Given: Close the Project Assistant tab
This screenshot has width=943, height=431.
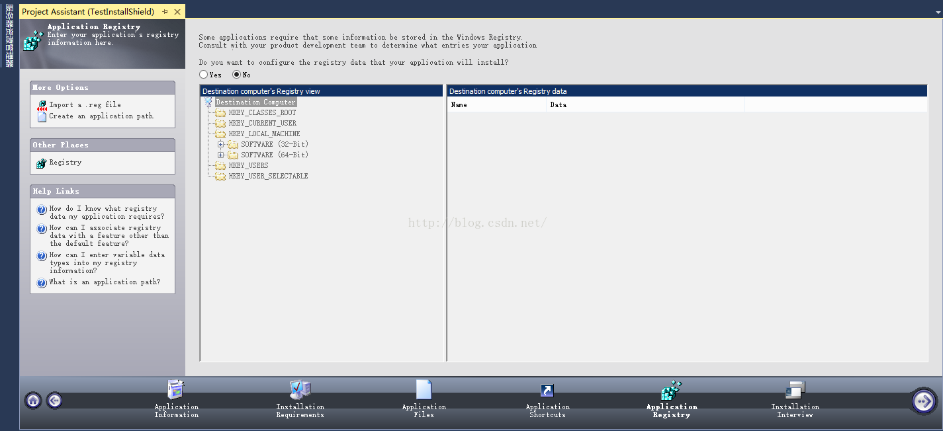Looking at the screenshot, I should 177,12.
